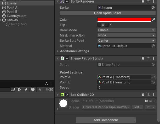Click the EnemyPatrol script reference field
This screenshot has width=160, height=124.
[124, 64]
